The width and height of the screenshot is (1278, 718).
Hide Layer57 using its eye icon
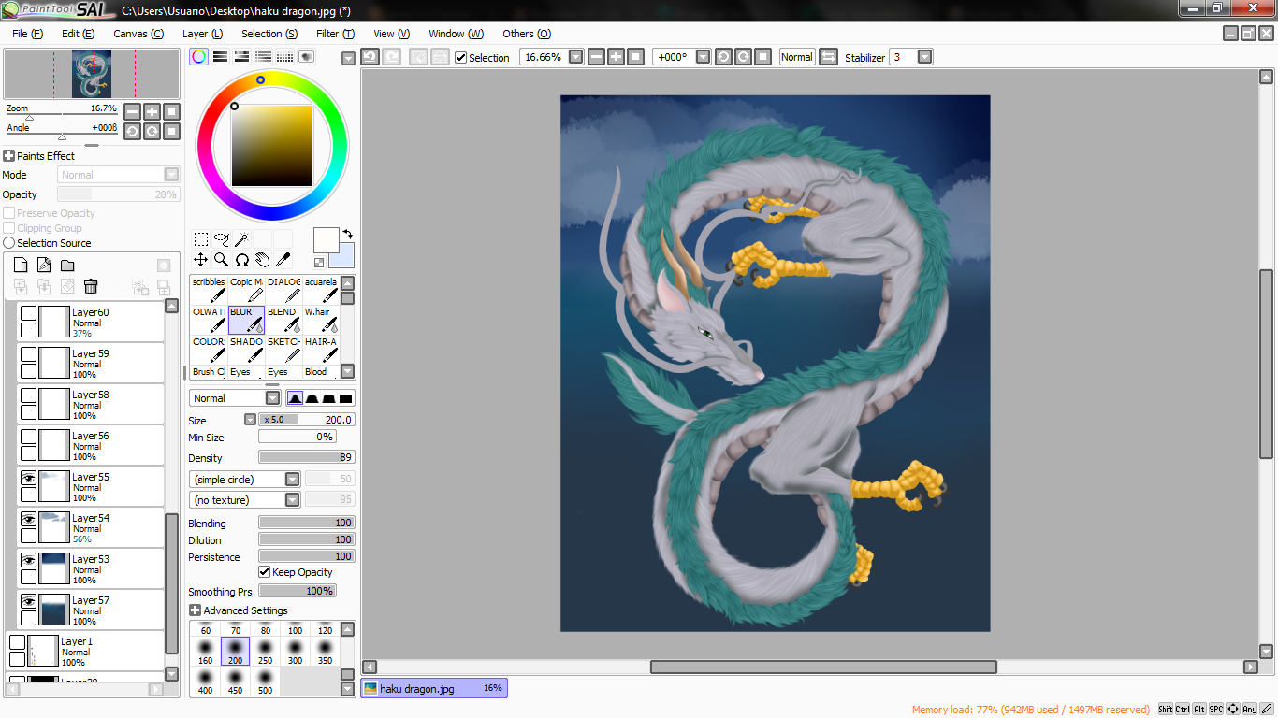click(x=28, y=600)
